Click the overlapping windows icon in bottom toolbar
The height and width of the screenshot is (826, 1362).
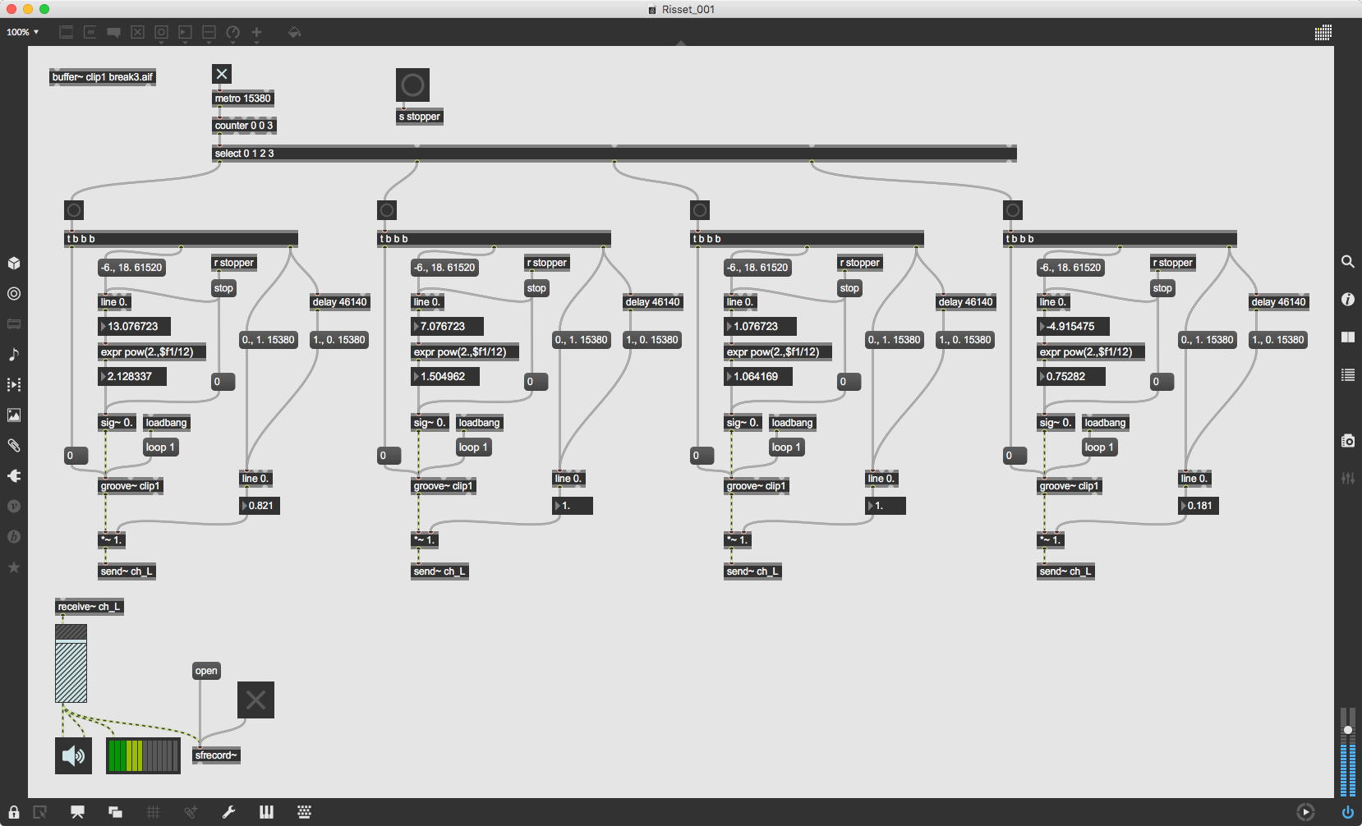click(x=115, y=812)
